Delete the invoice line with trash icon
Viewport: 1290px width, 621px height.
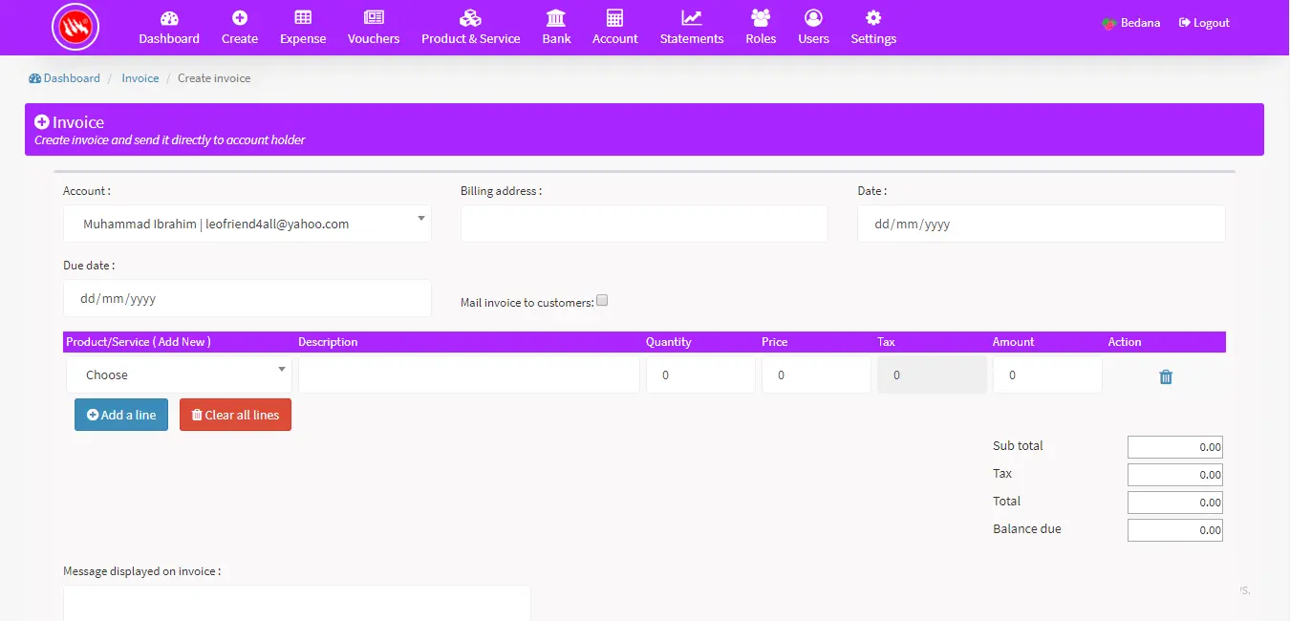pyautogui.click(x=1165, y=376)
